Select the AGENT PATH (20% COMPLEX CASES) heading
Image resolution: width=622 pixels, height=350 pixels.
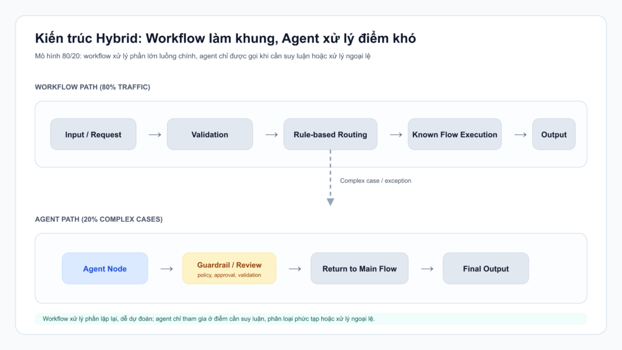coord(98,219)
